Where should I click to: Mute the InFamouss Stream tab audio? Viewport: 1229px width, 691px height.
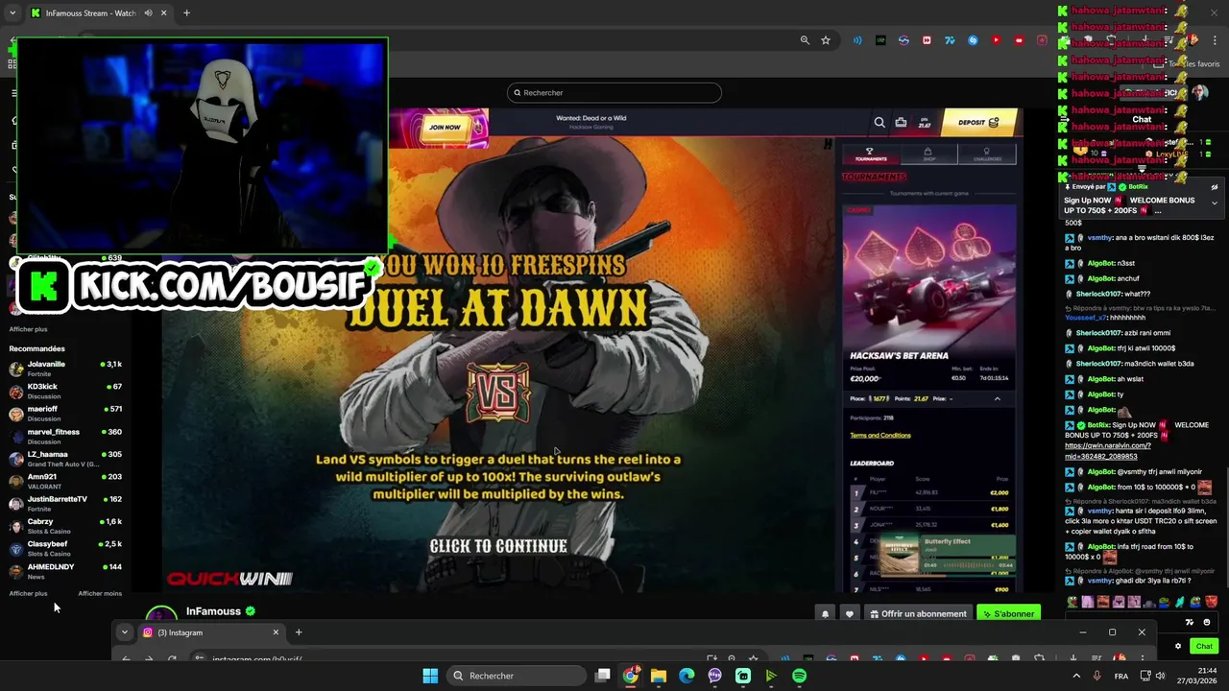[148, 12]
